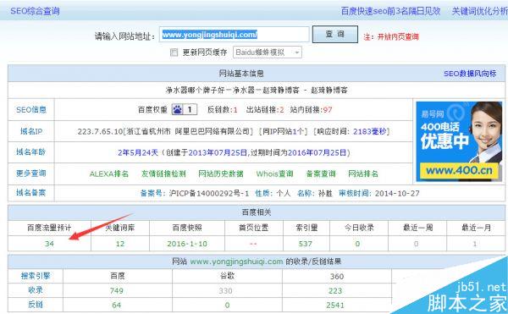Open 友情链接检测 link
The width and height of the screenshot is (508, 314).
163,174
